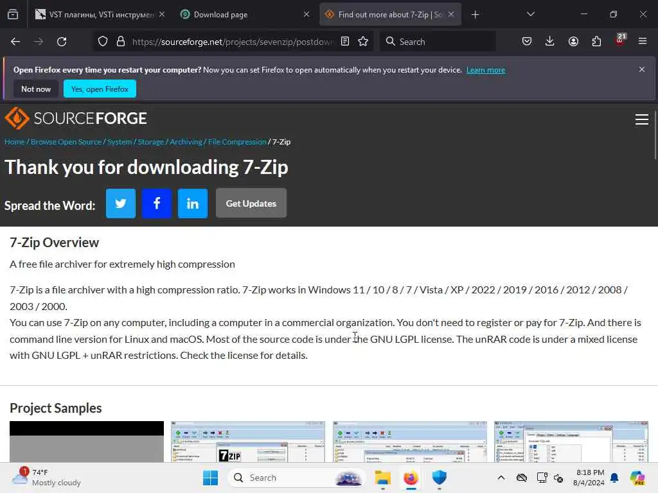
Task: Close the 7-Zip SourceForge tab
Action: (451, 15)
